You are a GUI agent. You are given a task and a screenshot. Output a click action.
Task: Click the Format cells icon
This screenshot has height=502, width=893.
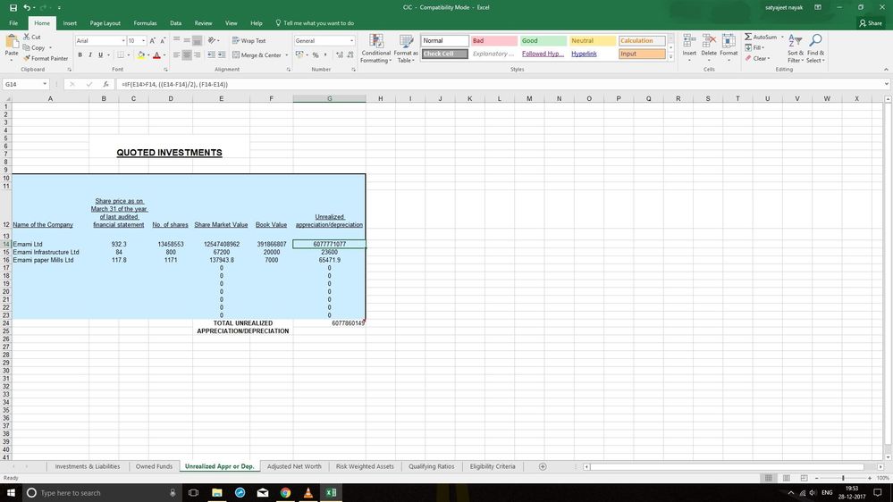coord(729,41)
